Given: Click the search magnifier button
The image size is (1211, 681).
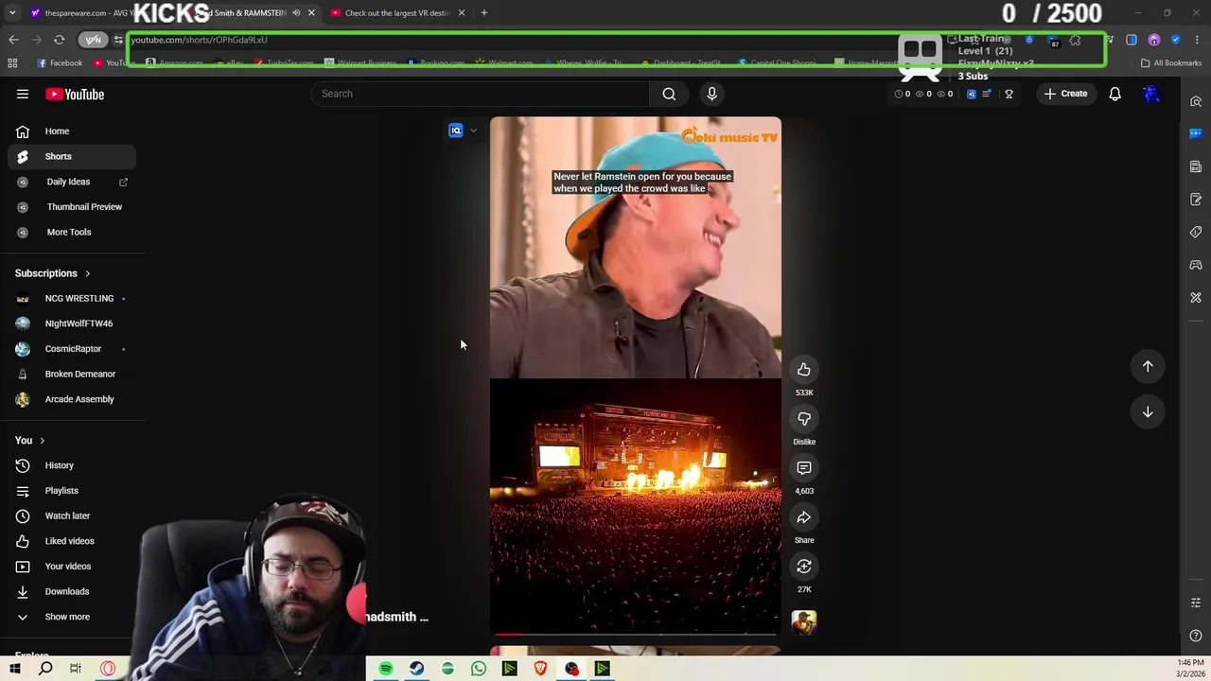Looking at the screenshot, I should [x=669, y=94].
